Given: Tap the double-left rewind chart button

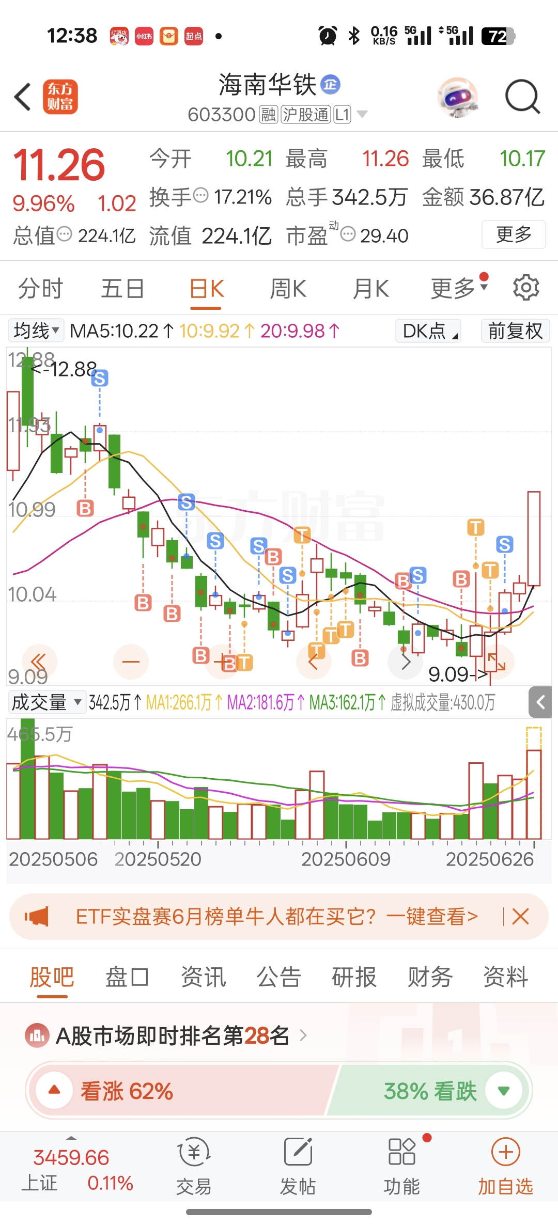Looking at the screenshot, I should pos(39,662).
